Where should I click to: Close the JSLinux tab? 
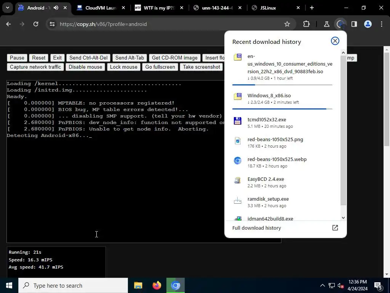point(298,8)
